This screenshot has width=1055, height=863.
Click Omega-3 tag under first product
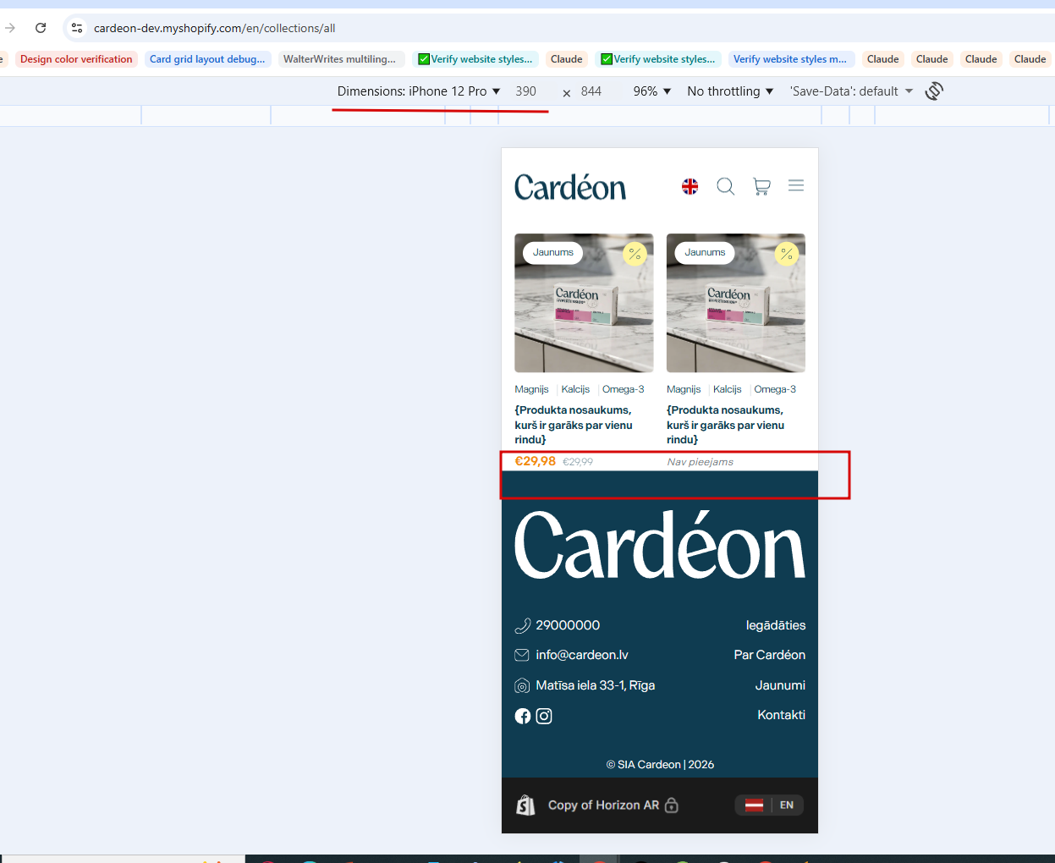[x=624, y=389]
